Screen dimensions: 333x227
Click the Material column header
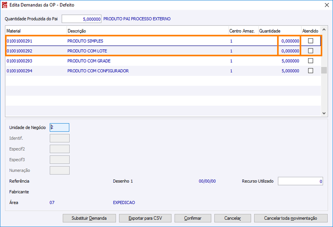[36, 31]
